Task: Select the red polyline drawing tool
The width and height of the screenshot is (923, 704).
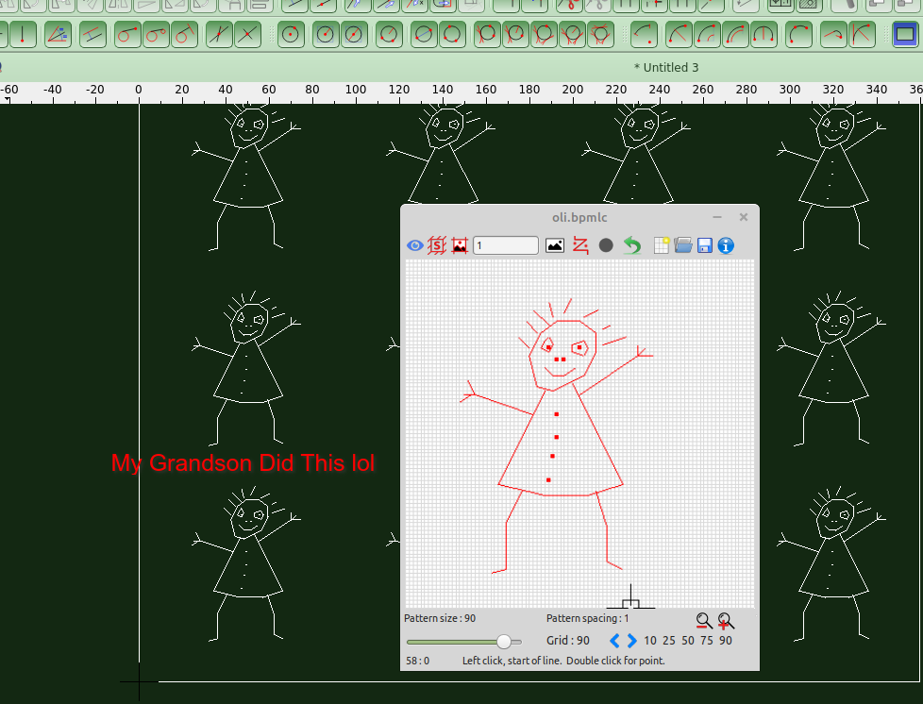Action: (x=580, y=245)
